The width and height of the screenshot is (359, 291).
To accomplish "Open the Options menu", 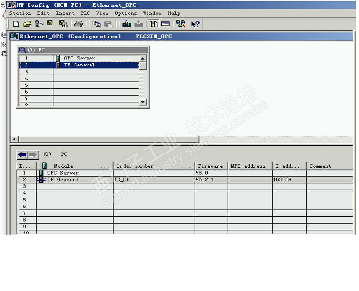I will (x=126, y=13).
